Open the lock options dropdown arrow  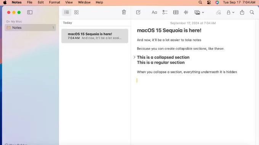(x=233, y=13)
